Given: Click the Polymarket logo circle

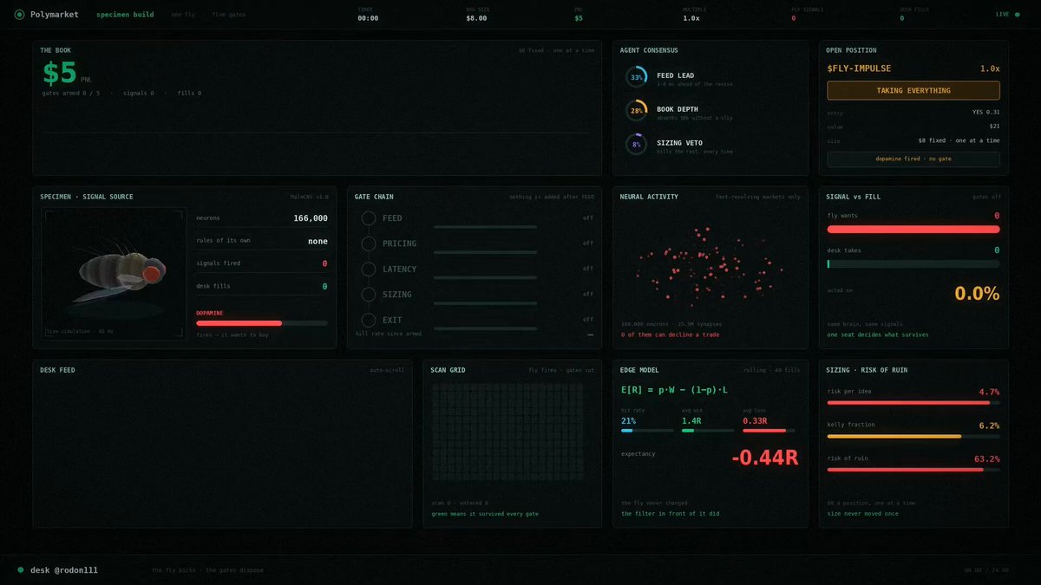Looking at the screenshot, I should pos(19,15).
